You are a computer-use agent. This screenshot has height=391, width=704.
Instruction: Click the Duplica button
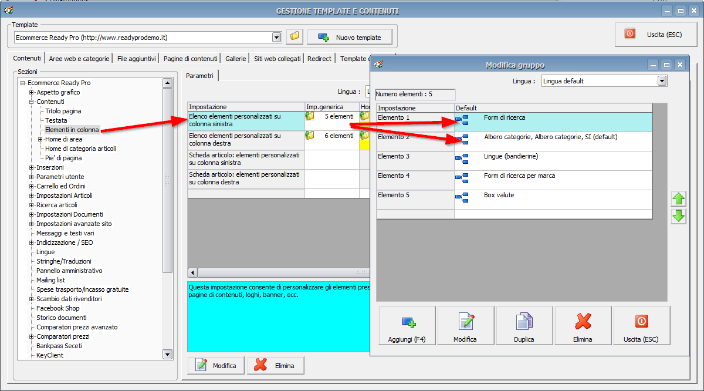(x=524, y=326)
